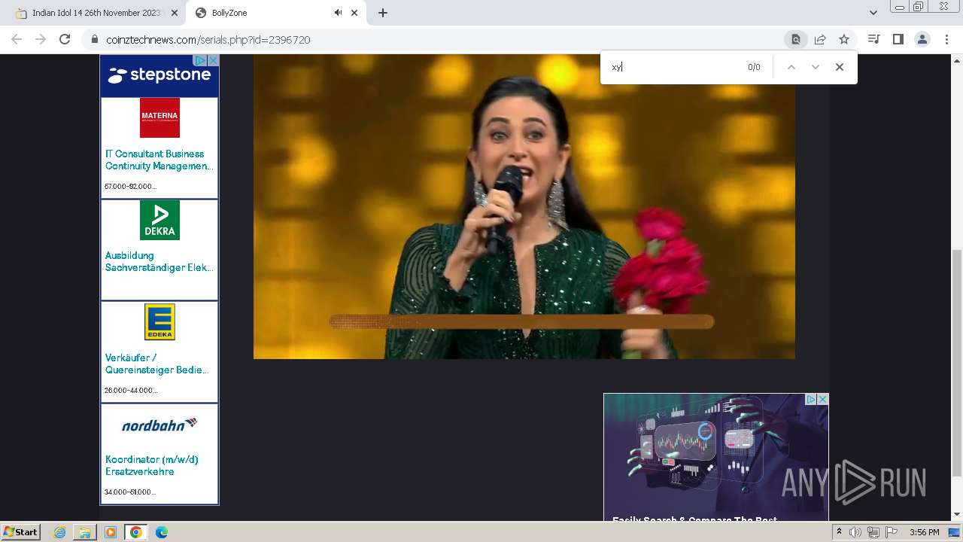Show hidden system tray icons
This screenshot has height=542, width=963.
[x=839, y=532]
